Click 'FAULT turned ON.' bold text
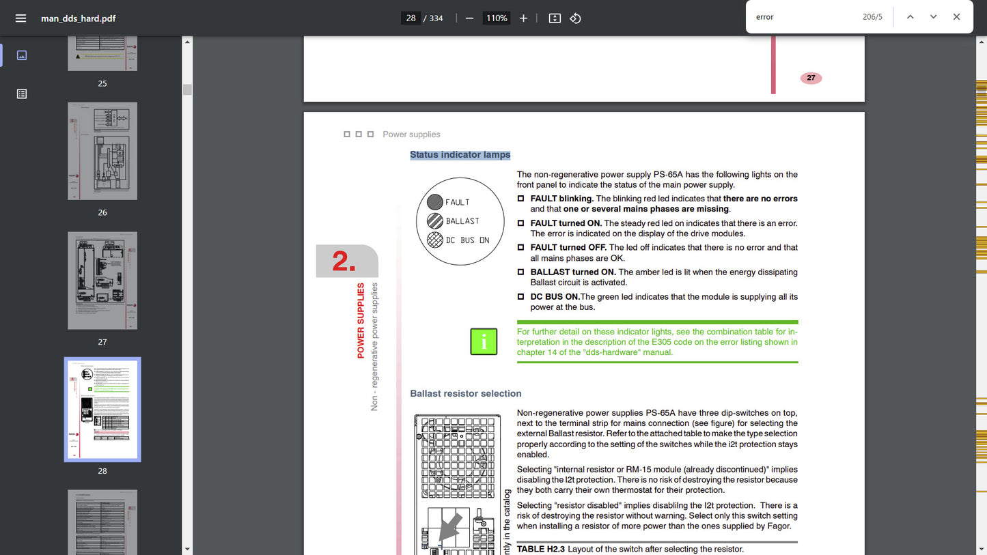 pos(566,223)
